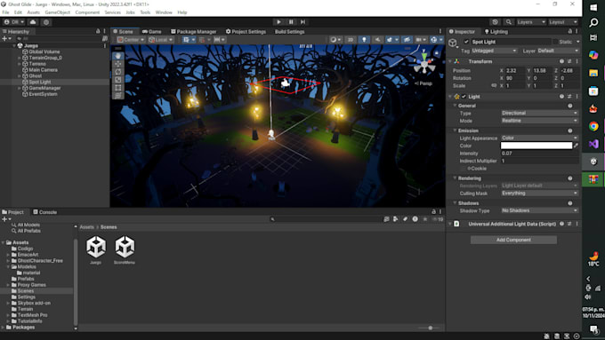
Task: Toggle scene lighting lightbulb button
Action: pos(364,40)
